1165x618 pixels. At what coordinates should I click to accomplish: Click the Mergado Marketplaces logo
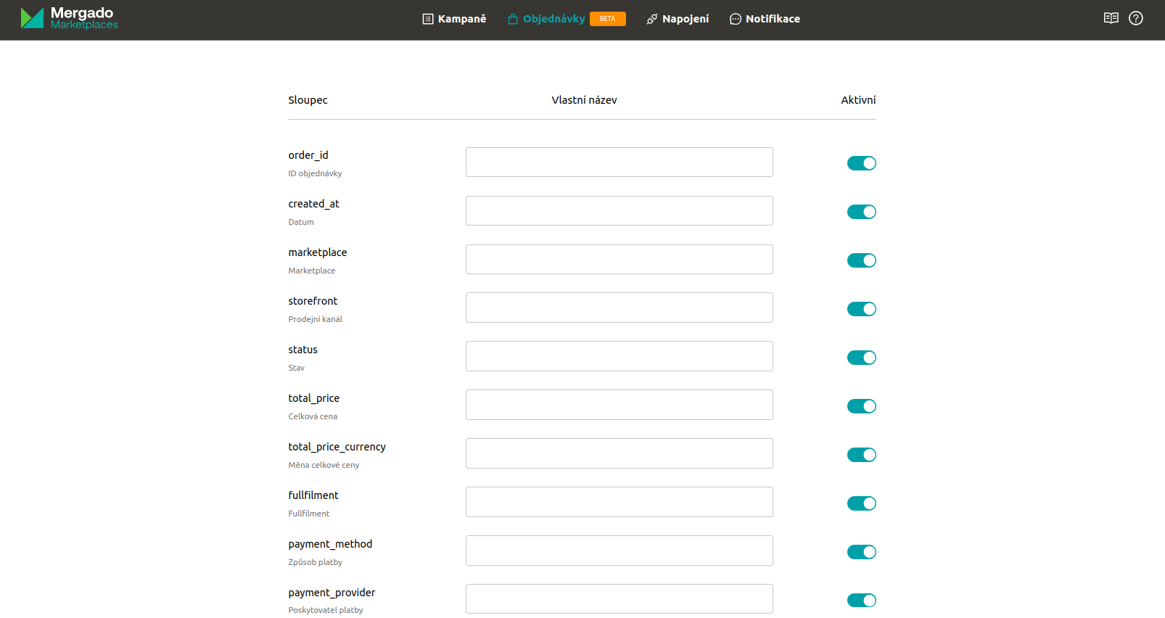point(69,18)
